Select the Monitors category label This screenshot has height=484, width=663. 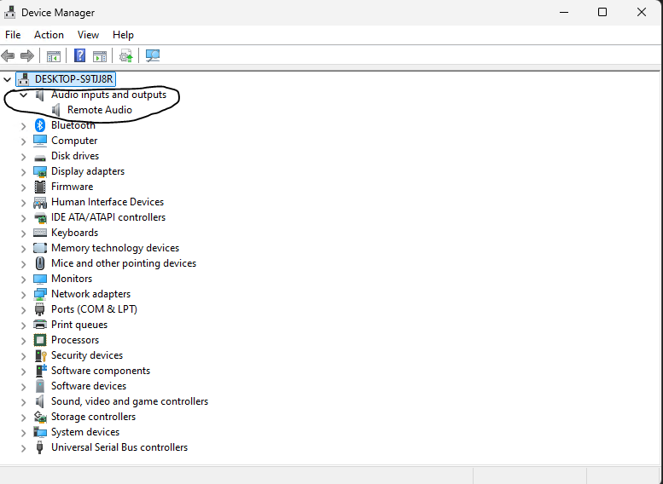coord(72,279)
